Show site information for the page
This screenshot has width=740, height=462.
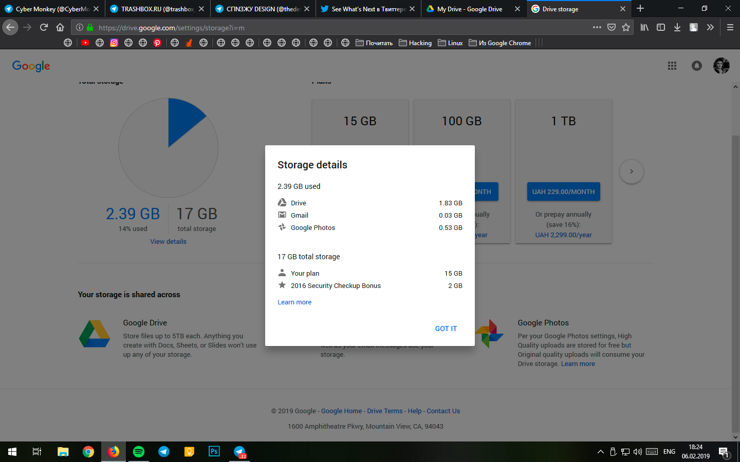point(80,27)
